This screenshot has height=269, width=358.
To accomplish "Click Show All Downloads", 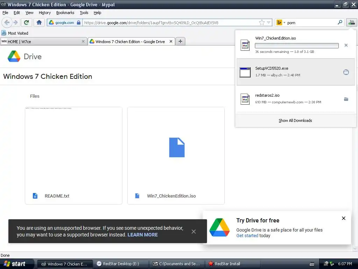I will (x=295, y=120).
